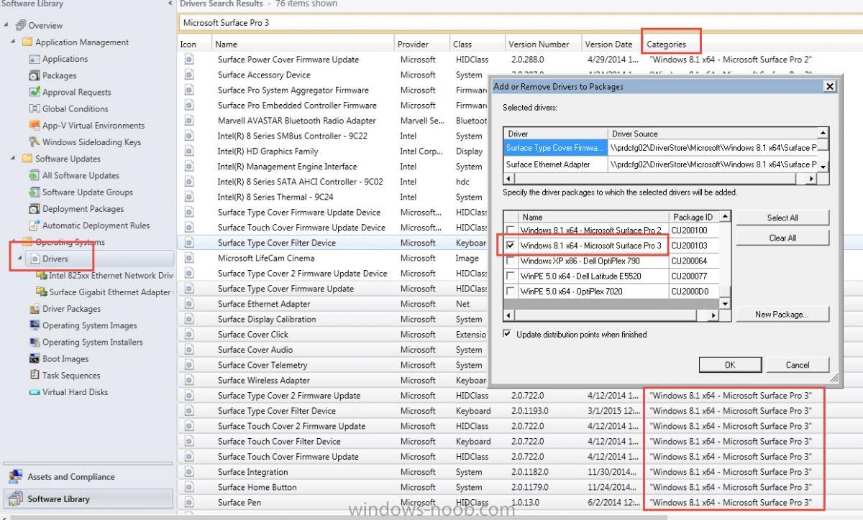Select Surface Type Cover Firmware driver row in dialog
Viewport: 863px width, 520px height.
[661, 148]
